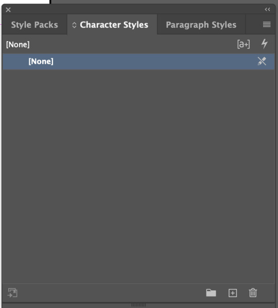Select the highlighted [None] style row
278x308 pixels.
[138, 61]
